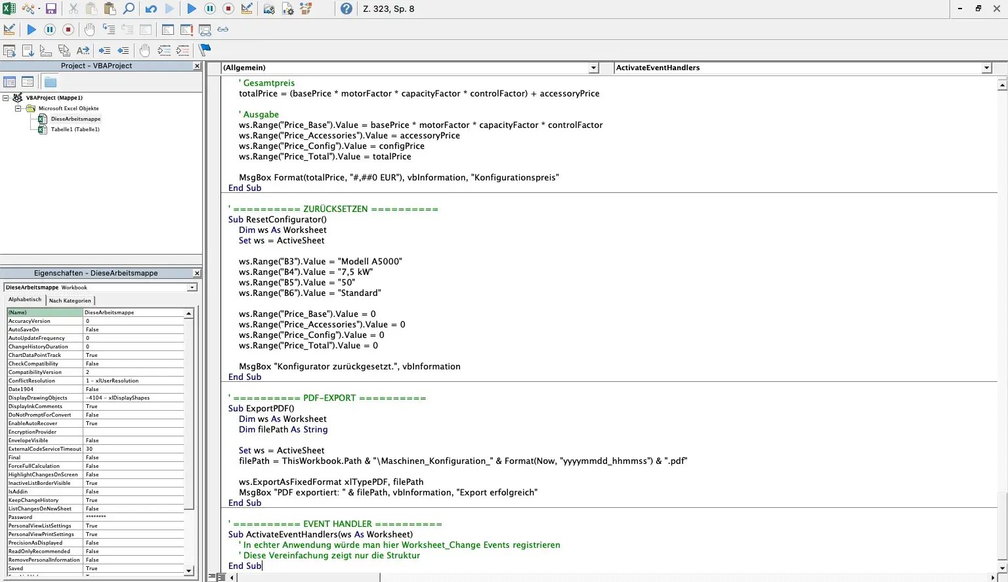
Task: Undo the last edit
Action: [x=151, y=9]
